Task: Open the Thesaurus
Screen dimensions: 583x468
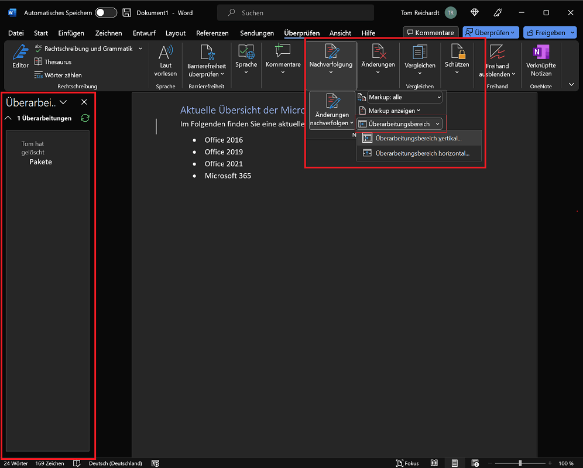Action: [53, 61]
